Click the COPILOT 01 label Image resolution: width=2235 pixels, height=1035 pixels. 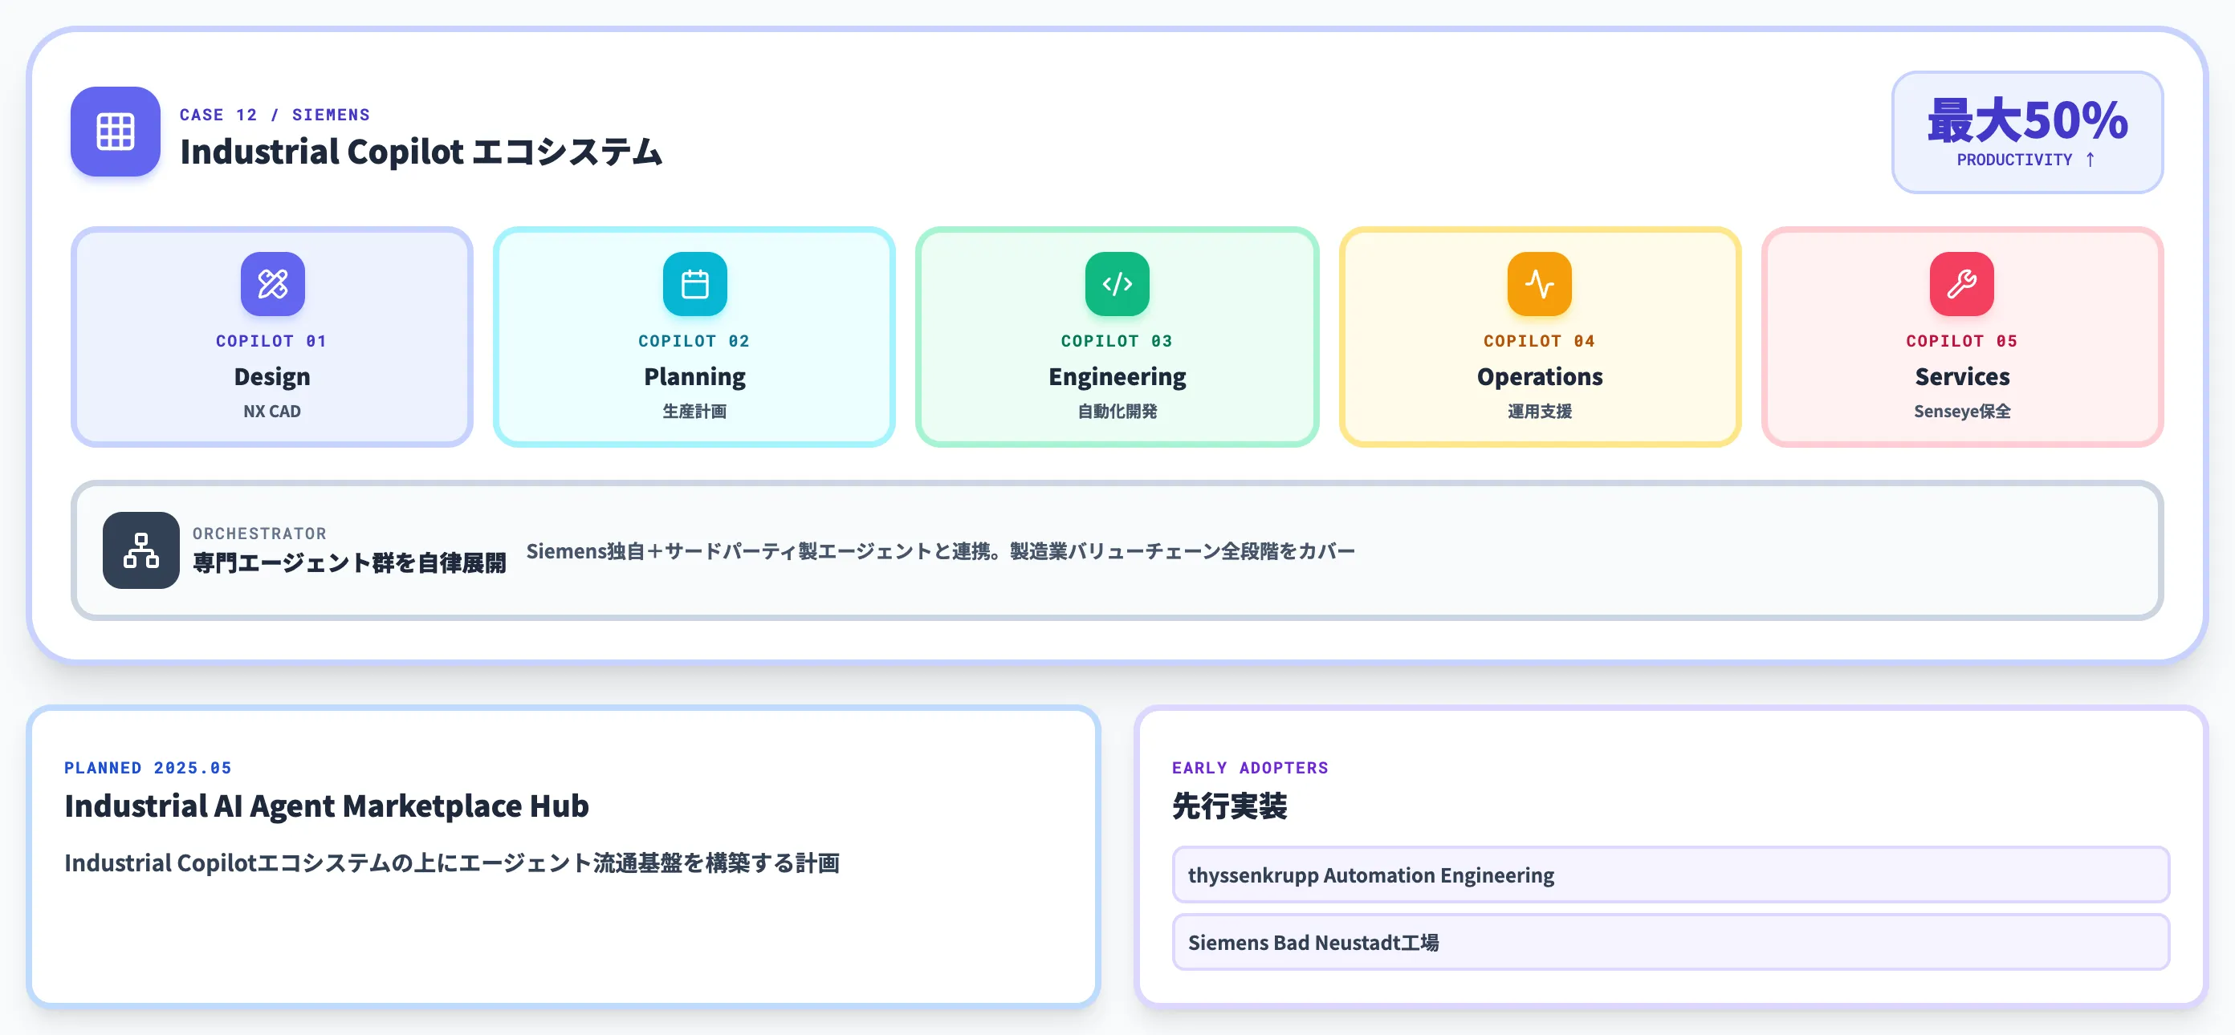(x=271, y=342)
